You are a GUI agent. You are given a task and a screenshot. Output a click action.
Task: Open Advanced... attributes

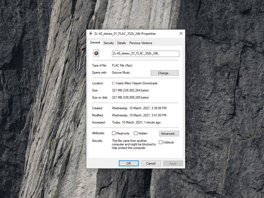(169, 134)
